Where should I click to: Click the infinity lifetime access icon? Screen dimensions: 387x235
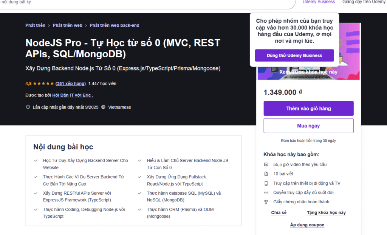coord(266,192)
